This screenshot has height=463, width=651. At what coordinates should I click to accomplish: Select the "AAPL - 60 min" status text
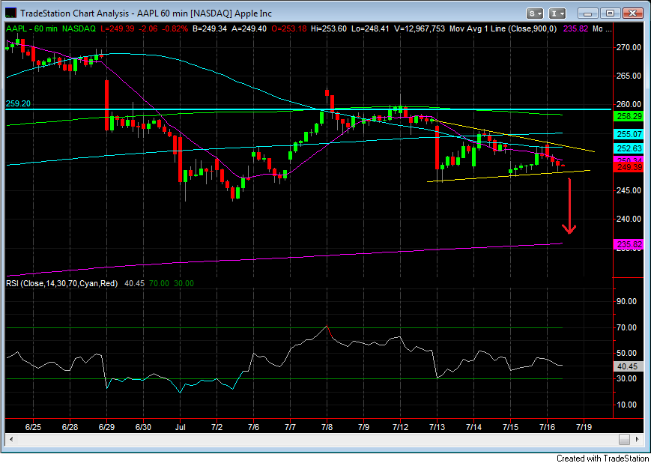[x=31, y=28]
